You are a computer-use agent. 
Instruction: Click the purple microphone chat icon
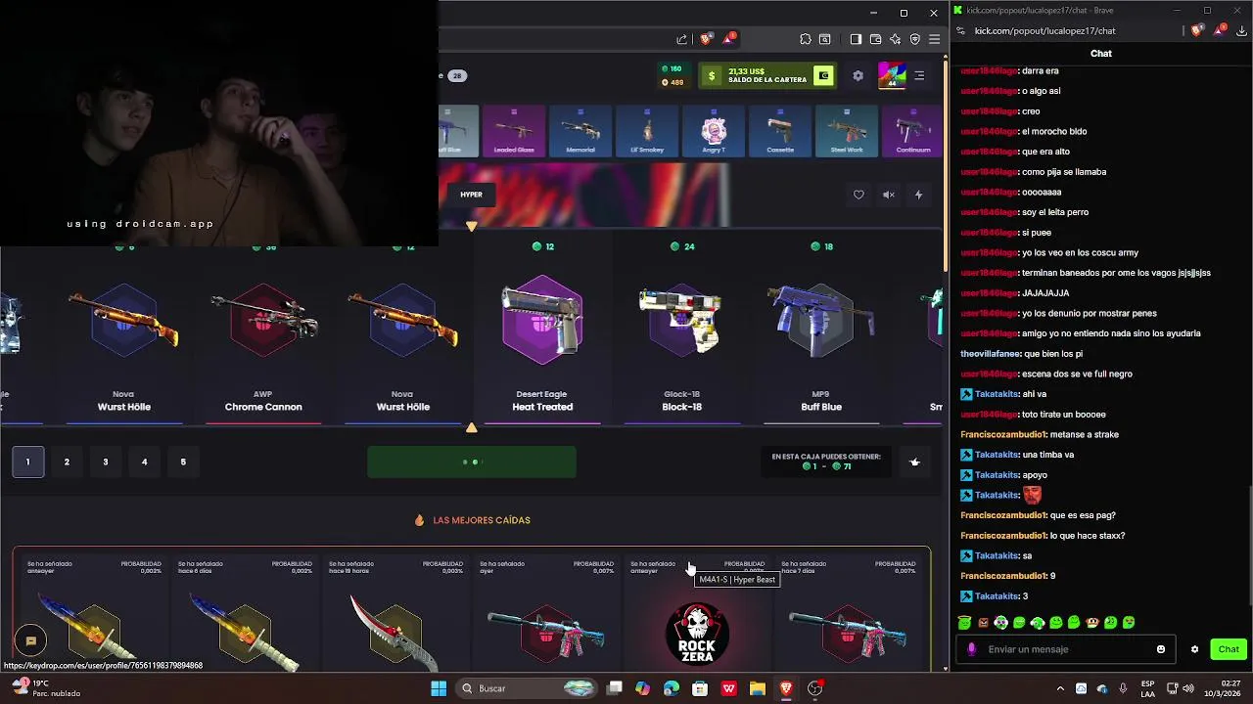point(971,649)
